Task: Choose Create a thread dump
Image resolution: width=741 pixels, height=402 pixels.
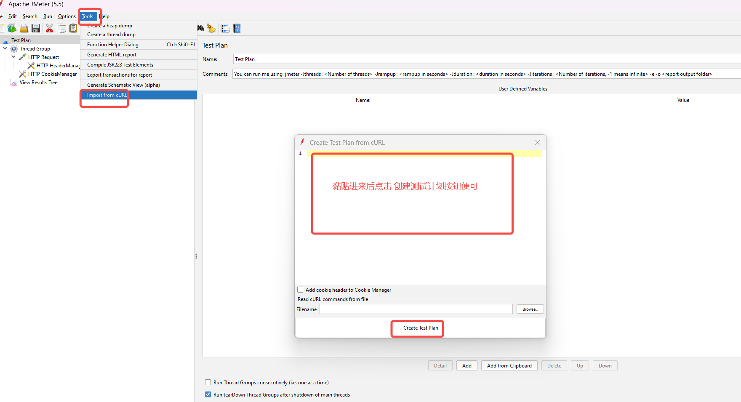Action: pyautogui.click(x=139, y=35)
